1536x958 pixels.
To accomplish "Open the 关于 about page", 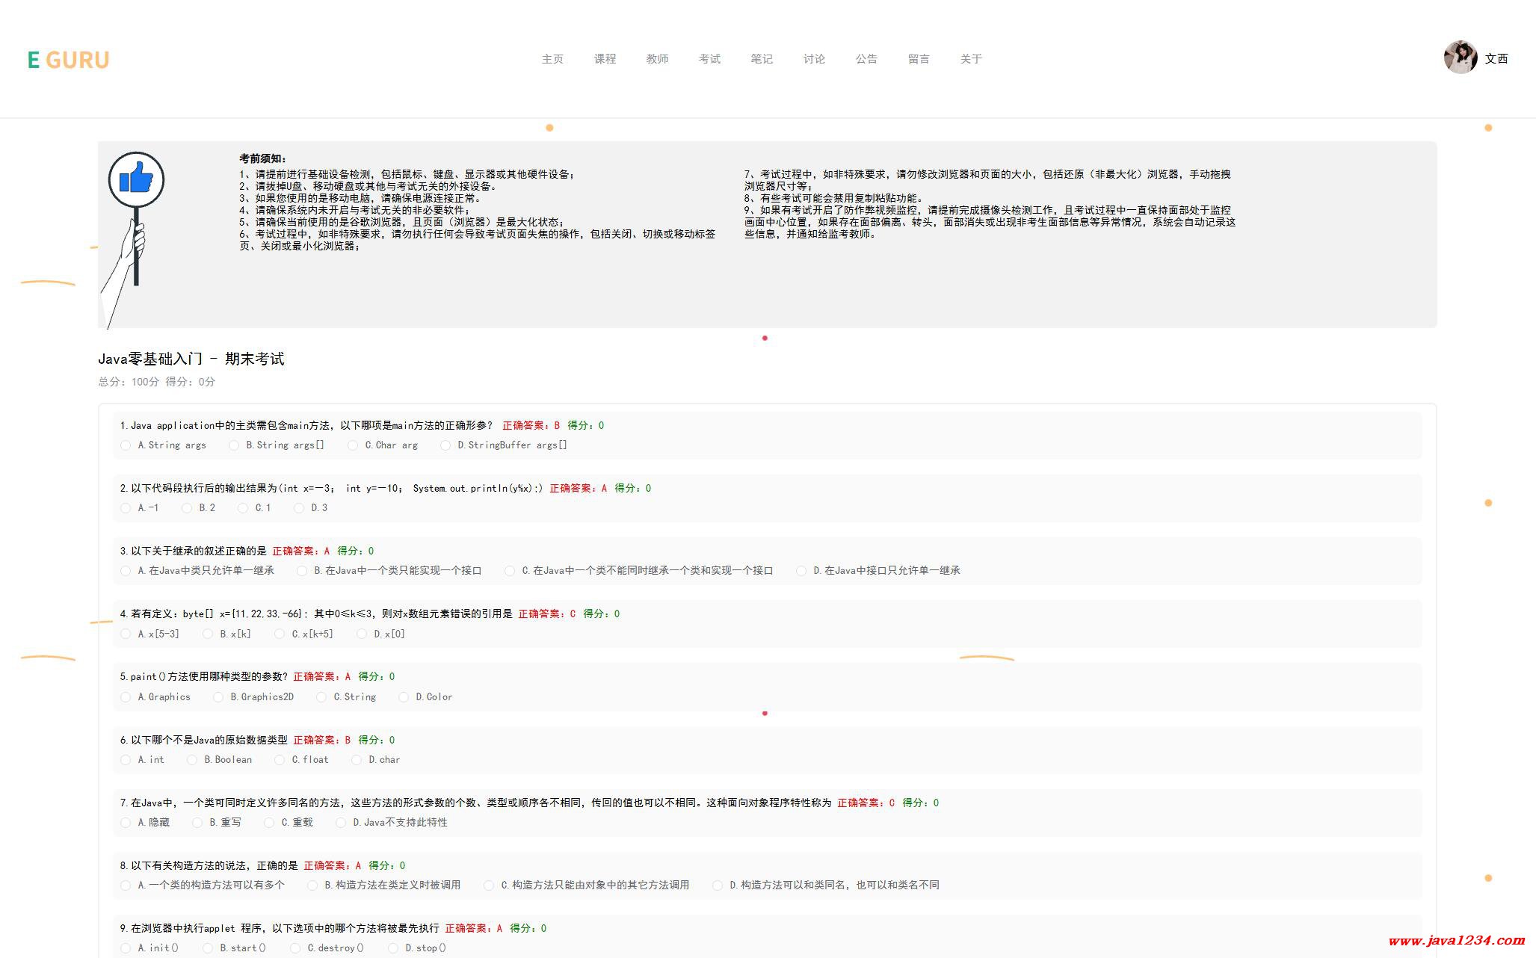I will 971,59.
